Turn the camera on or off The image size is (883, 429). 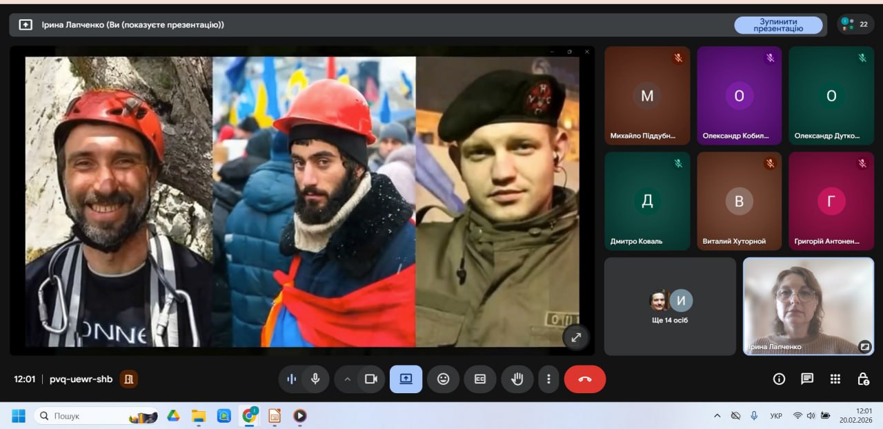click(370, 379)
